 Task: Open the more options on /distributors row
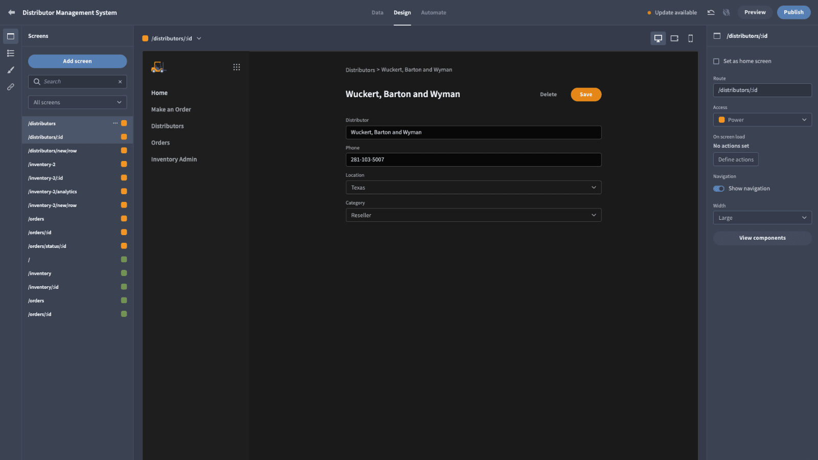(116, 123)
